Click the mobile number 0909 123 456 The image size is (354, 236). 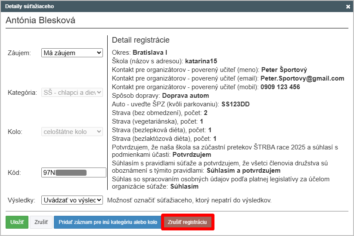point(280,87)
